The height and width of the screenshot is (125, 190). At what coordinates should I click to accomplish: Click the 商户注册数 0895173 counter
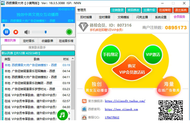164,28
